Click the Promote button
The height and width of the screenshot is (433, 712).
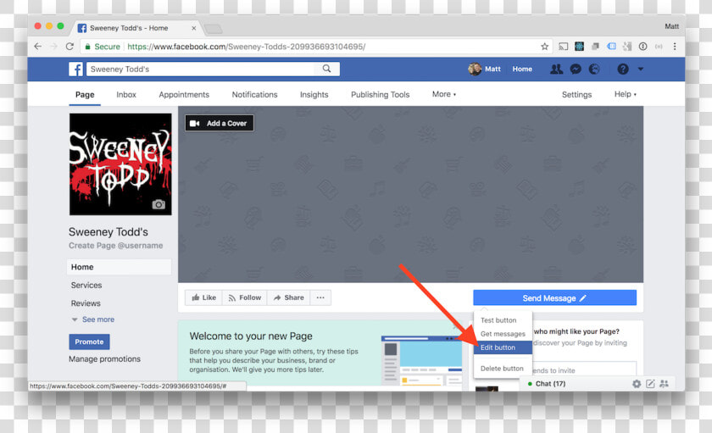(x=90, y=341)
